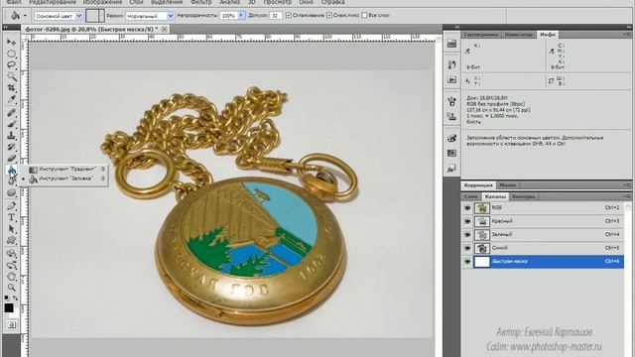Image resolution: width=635 pixels, height=357 pixels.
Task: Open the Коррекция panel options menu
Action: point(626,185)
